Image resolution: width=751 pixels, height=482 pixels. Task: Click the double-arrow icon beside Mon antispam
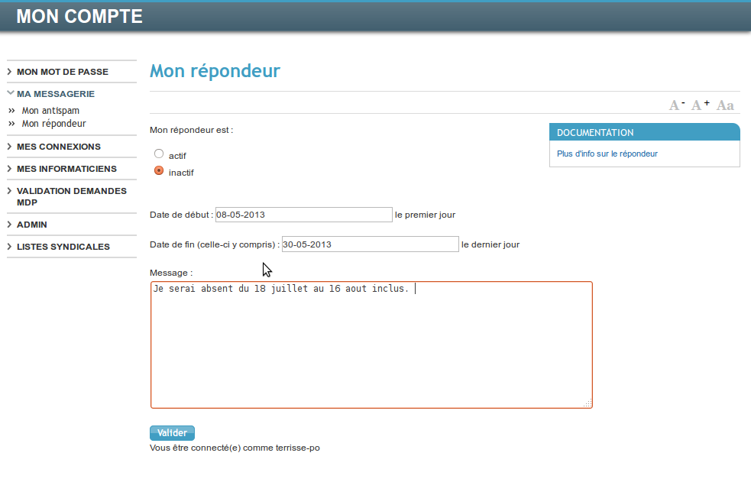[12, 110]
